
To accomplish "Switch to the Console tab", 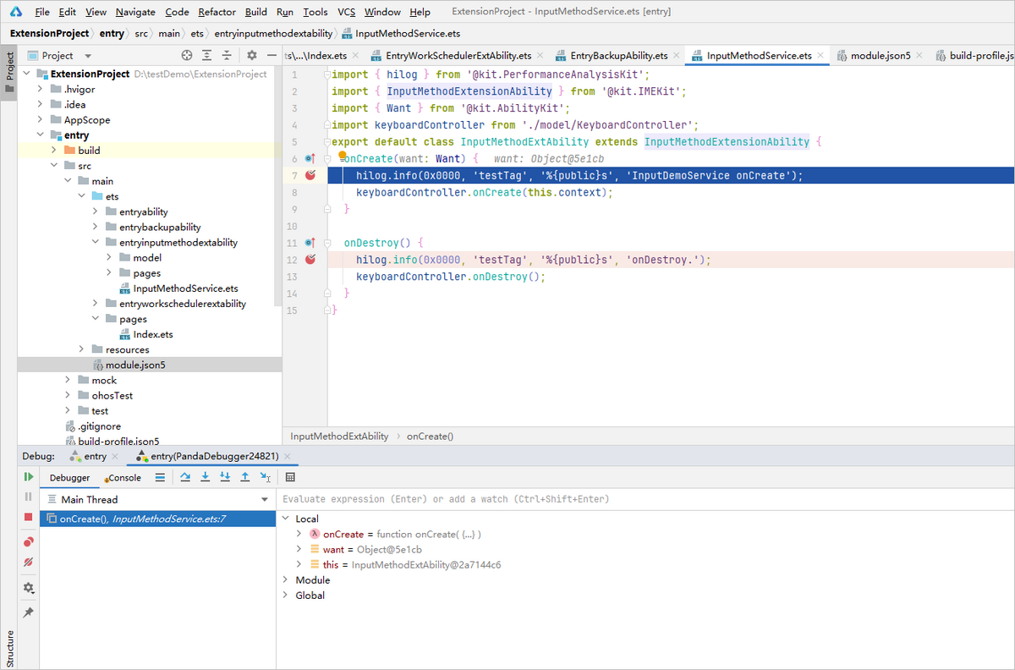I will [124, 478].
